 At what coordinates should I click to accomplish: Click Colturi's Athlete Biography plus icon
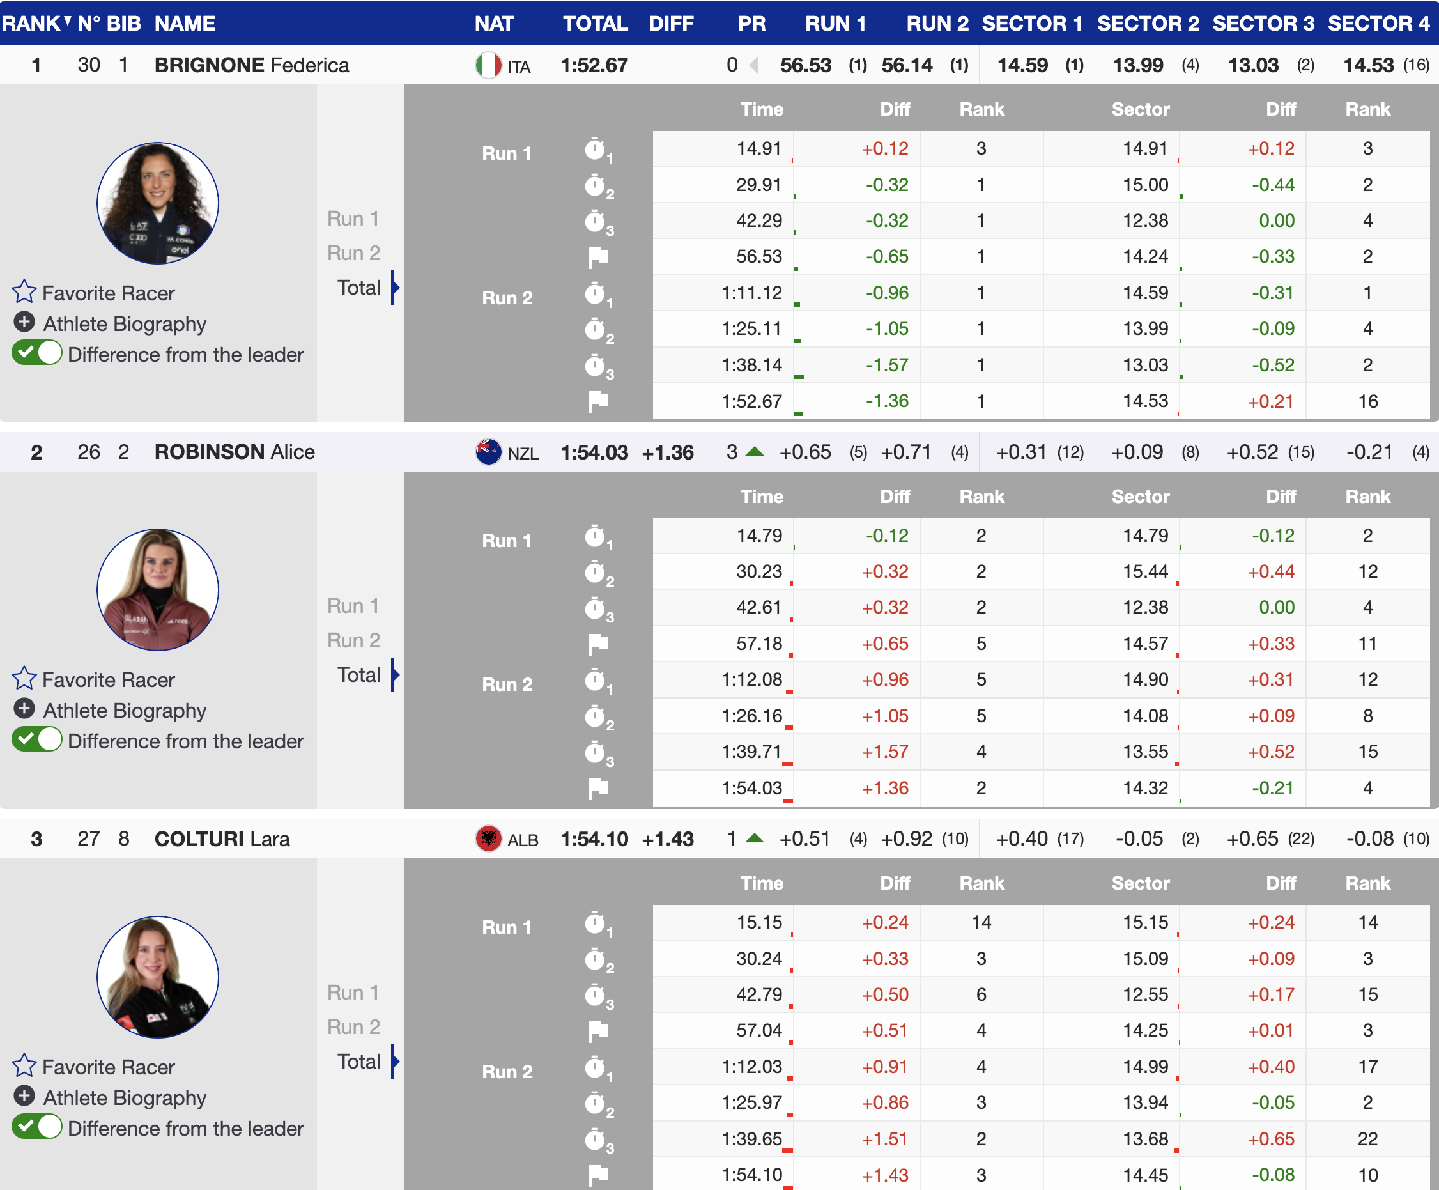point(24,1096)
